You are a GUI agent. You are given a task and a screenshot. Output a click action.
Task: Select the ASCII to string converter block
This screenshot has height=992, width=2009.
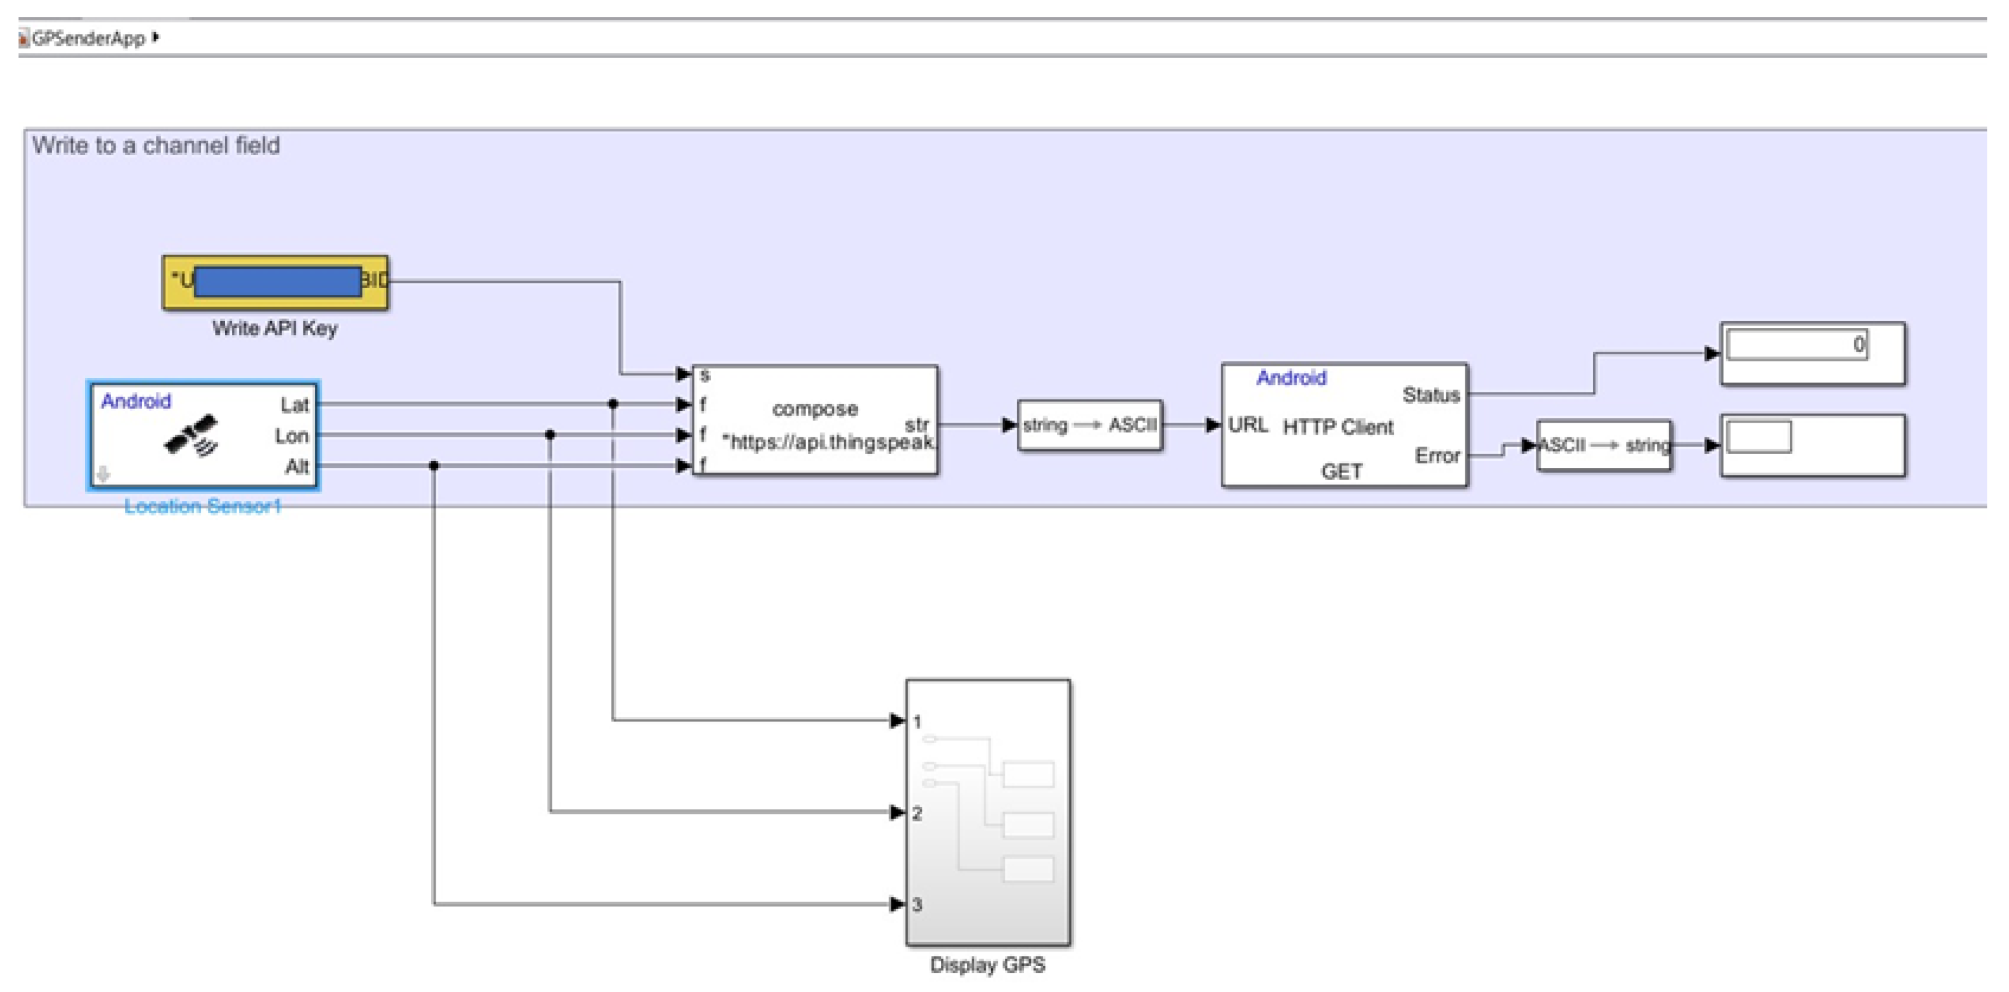click(x=1603, y=445)
